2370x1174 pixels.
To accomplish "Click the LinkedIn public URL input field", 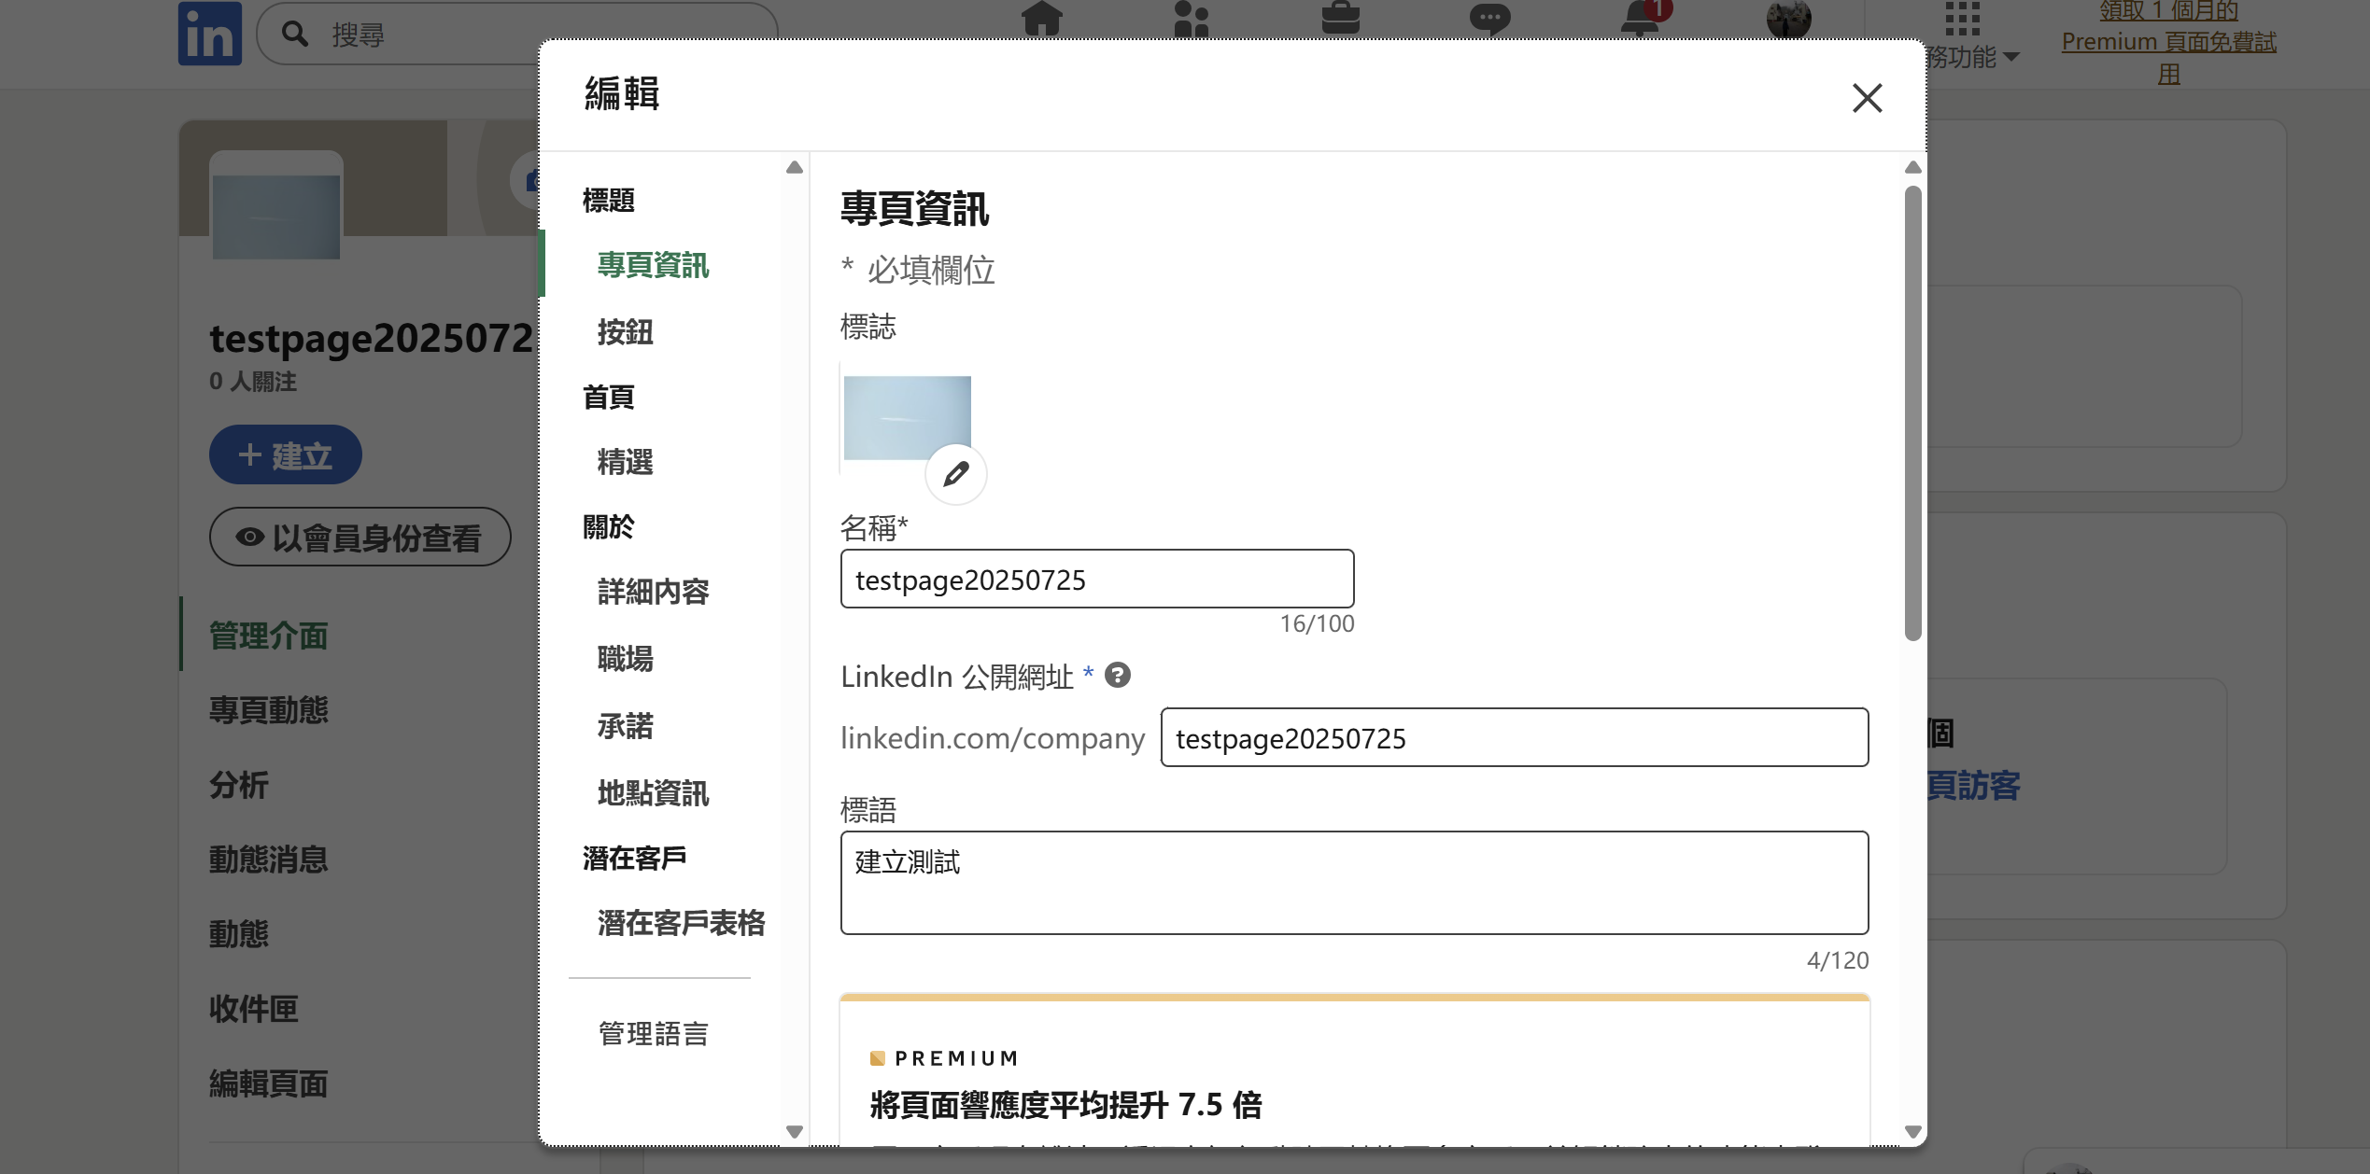I will tap(1514, 737).
